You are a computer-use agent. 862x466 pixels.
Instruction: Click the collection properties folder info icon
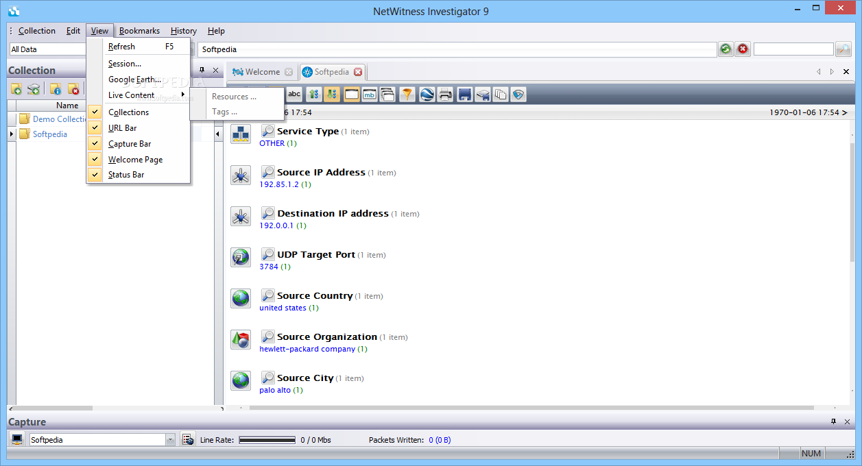click(56, 88)
